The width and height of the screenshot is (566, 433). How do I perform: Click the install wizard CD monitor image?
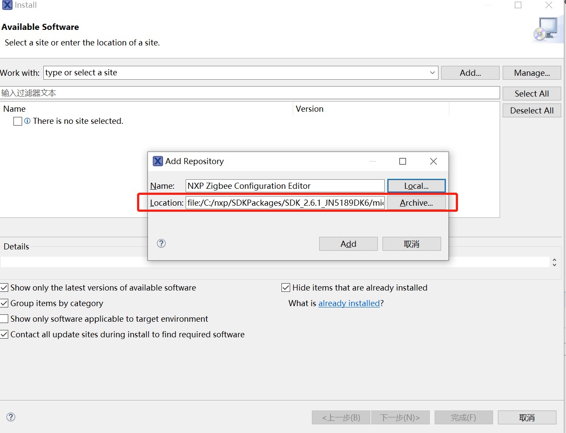click(546, 29)
